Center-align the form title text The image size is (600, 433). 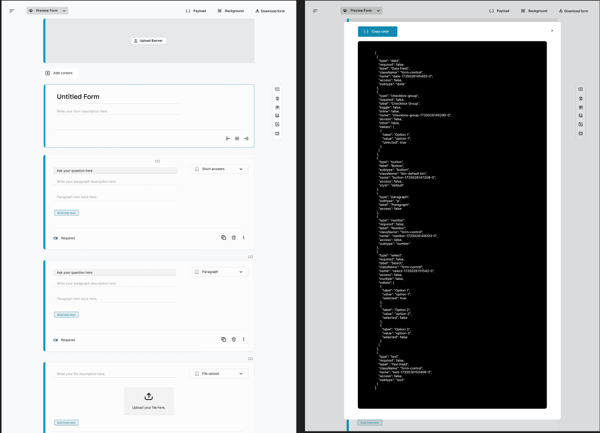237,139
